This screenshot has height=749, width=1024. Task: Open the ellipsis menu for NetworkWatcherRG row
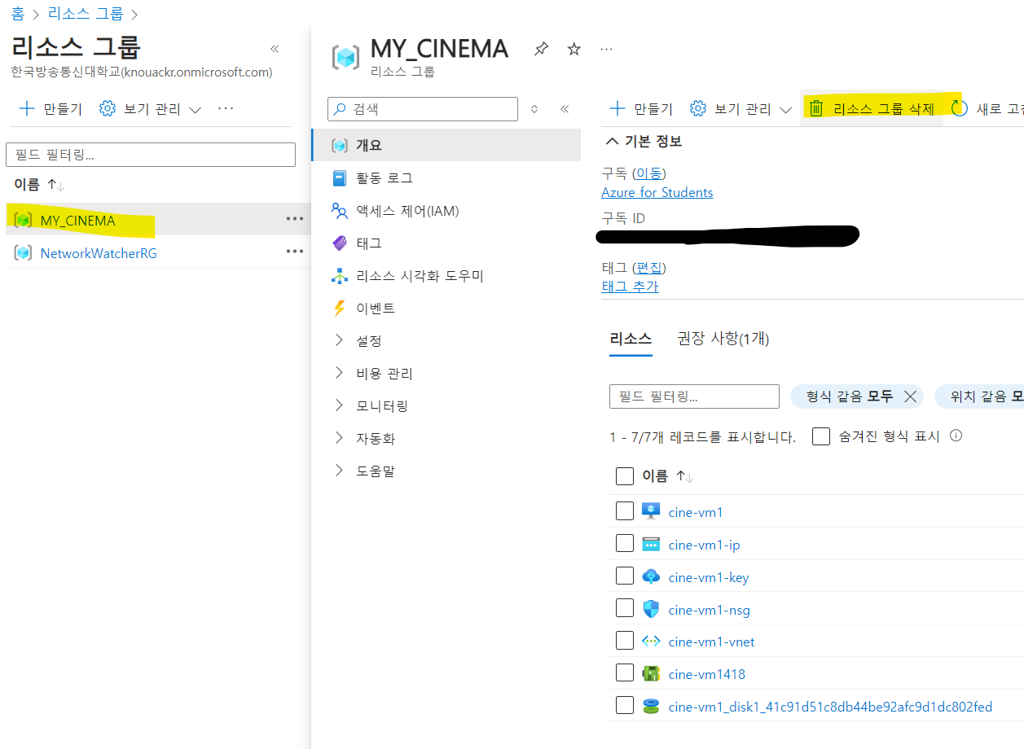tap(295, 252)
